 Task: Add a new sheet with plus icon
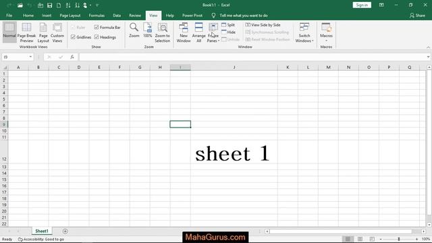click(65, 231)
